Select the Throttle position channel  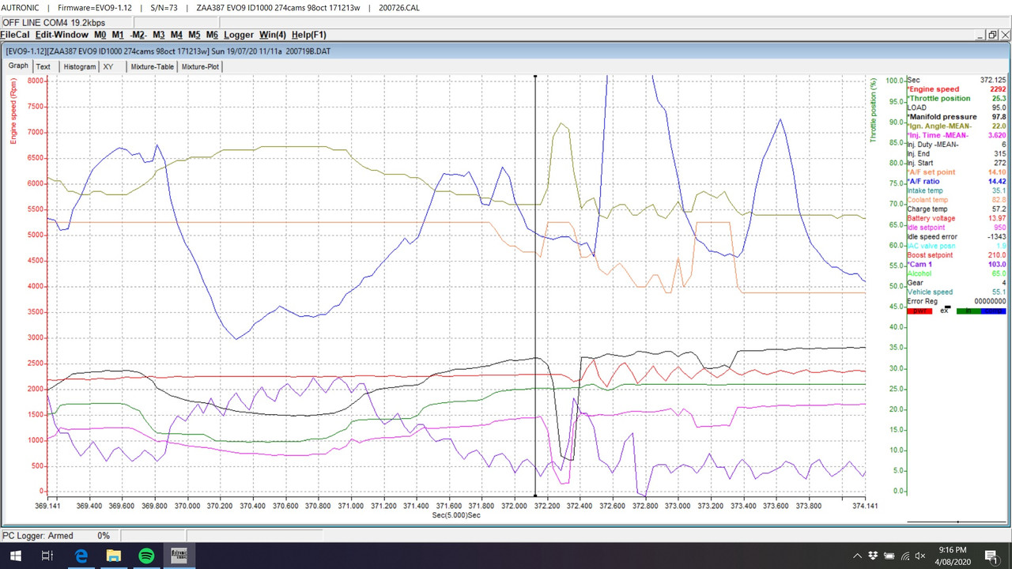[x=956, y=99]
